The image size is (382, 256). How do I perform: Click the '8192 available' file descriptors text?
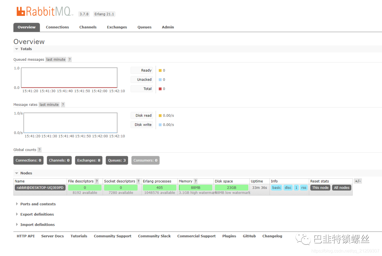click(x=85, y=193)
